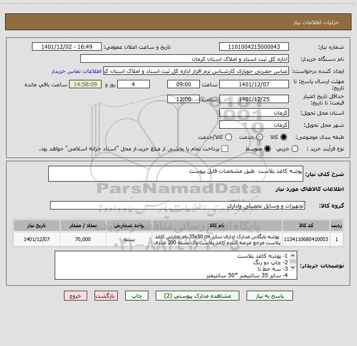This screenshot has width=357, height=346.
Task: Click row number 1 cell
Action: (337, 239)
